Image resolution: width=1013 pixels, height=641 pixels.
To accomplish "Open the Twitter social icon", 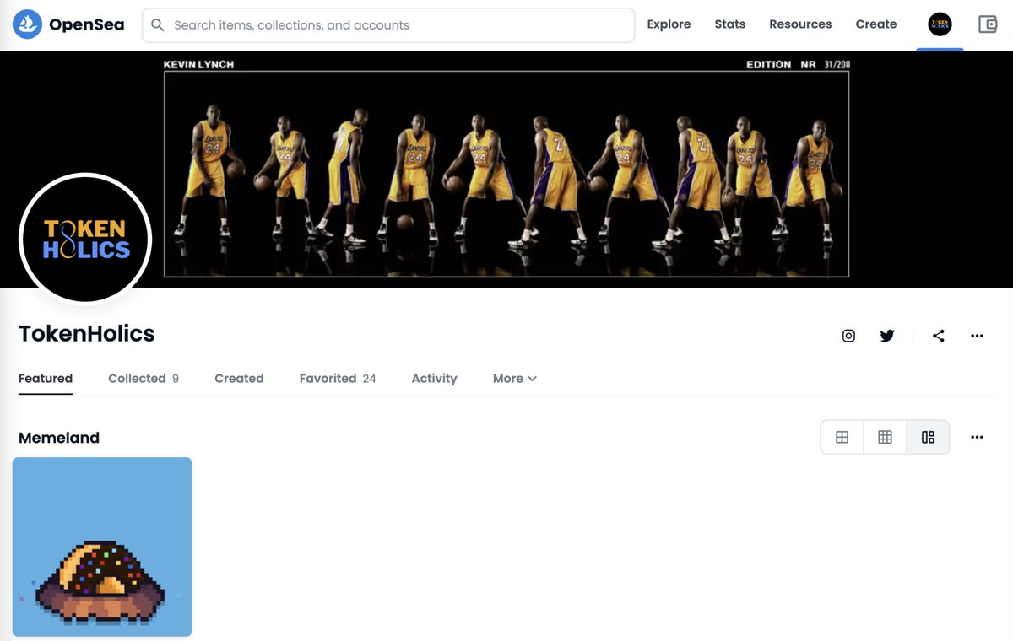I will [887, 335].
